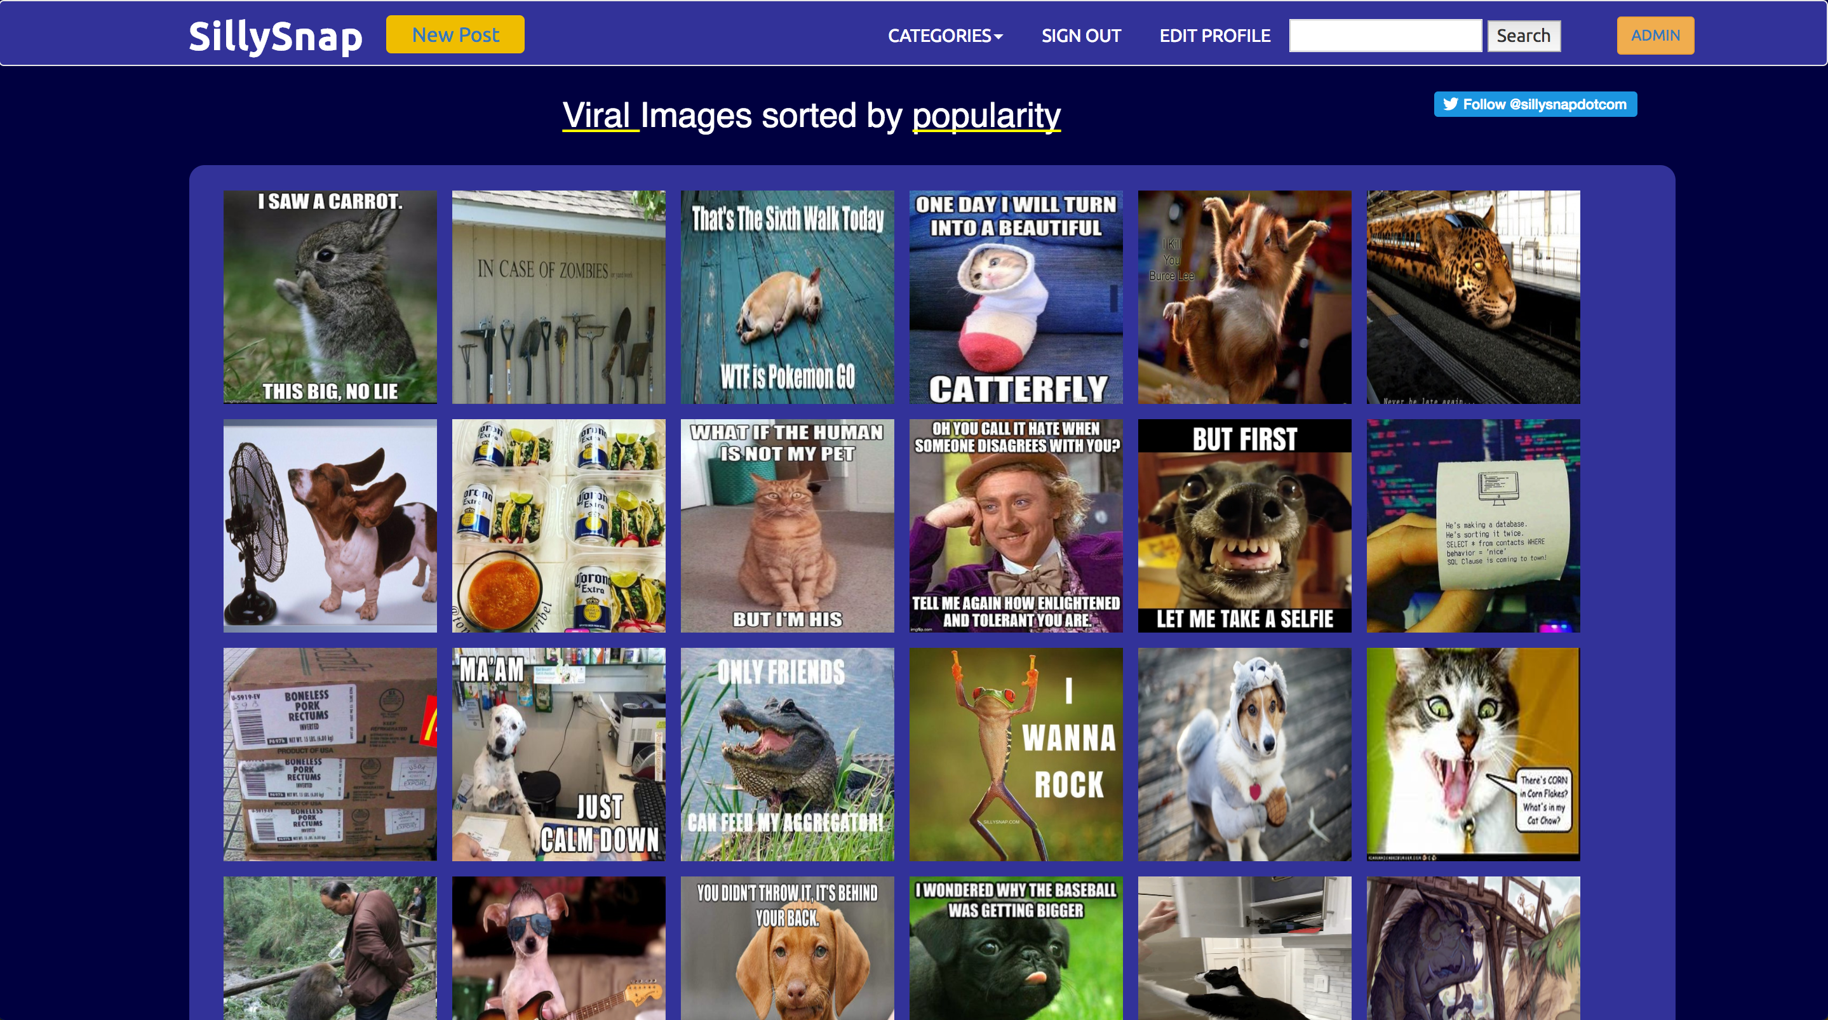Screen dimensions: 1828x1020
Task: Click the Search button
Action: pyautogui.click(x=1524, y=36)
